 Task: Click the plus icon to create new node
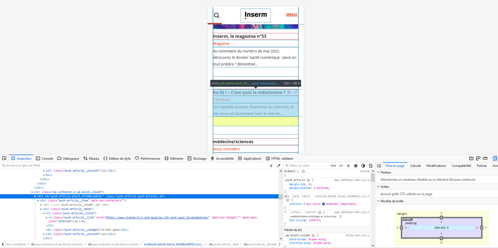271,166
